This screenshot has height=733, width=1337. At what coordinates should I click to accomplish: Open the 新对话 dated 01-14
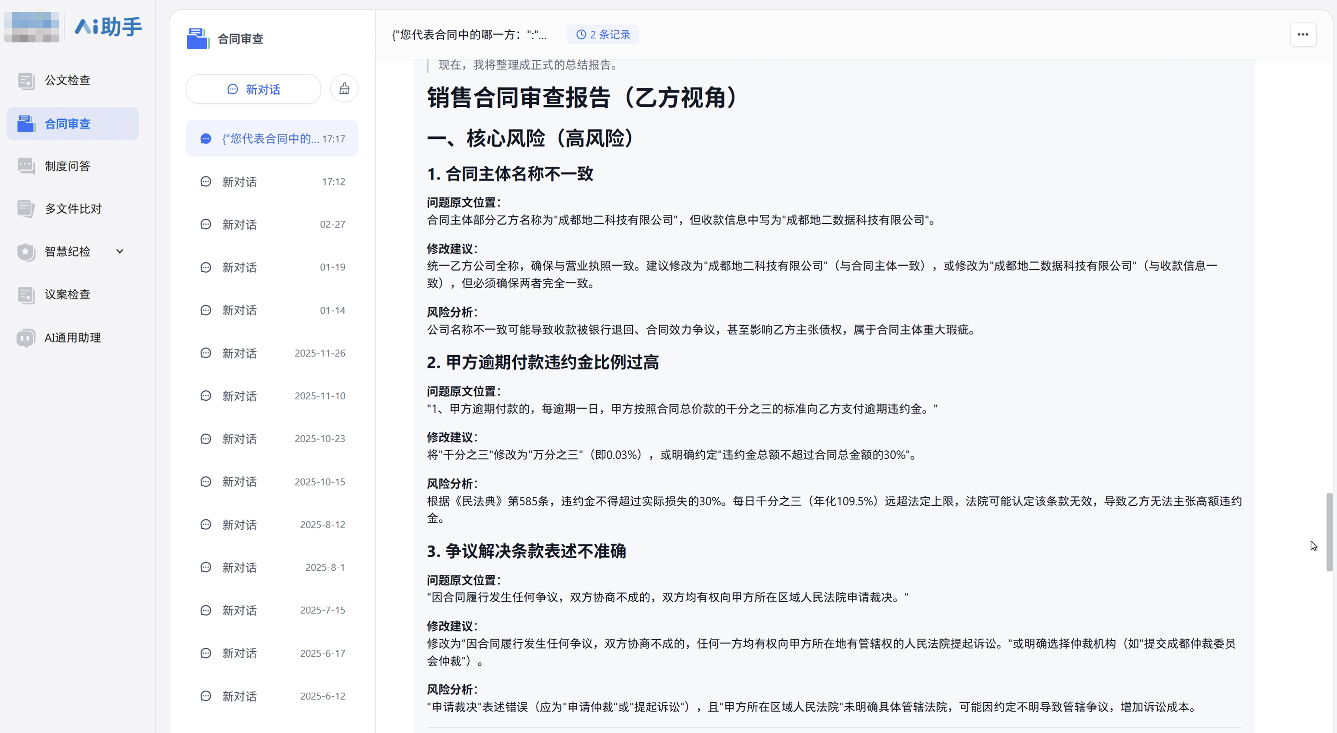click(x=272, y=310)
